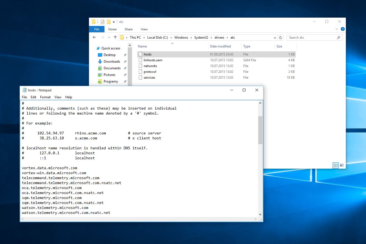The height and width of the screenshot is (244, 366).
Task: Expand the ribbon with chevron arrow
Action: [337, 29]
